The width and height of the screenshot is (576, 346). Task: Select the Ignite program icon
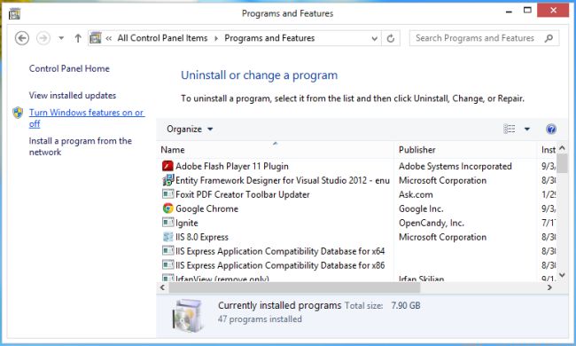click(167, 223)
